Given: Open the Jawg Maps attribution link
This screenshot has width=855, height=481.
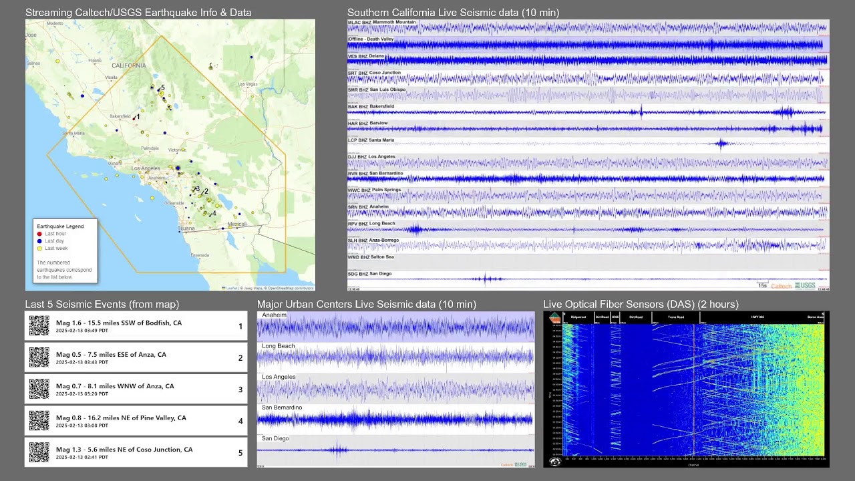Looking at the screenshot, I should [x=252, y=288].
